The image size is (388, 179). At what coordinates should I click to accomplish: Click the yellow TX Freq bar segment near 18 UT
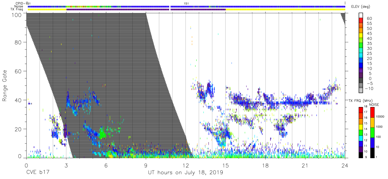click(285, 9)
